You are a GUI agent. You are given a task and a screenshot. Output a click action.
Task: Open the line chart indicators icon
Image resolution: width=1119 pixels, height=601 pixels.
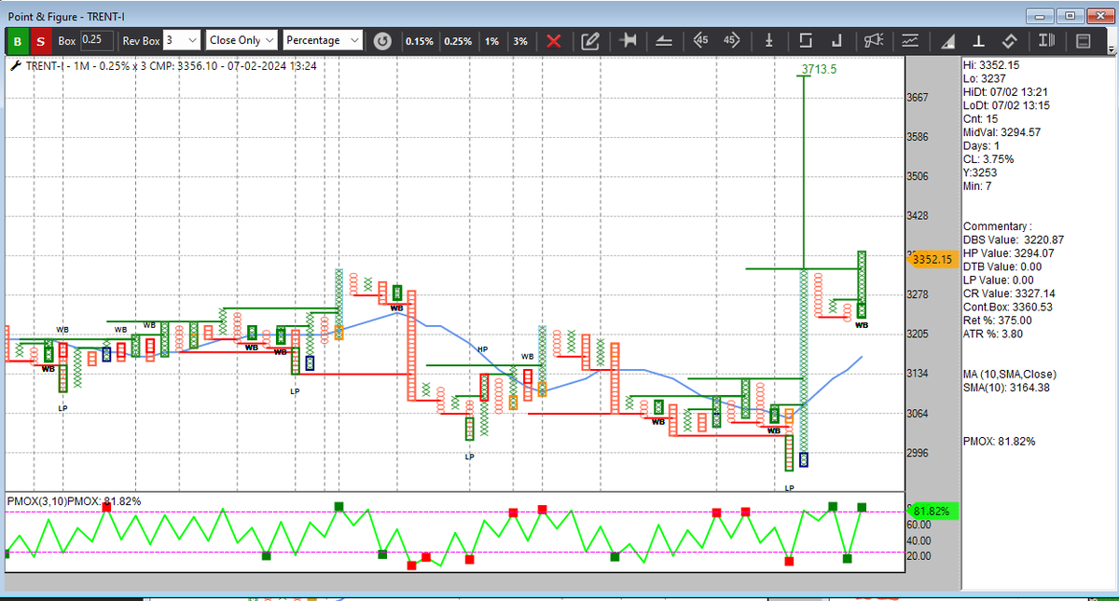[910, 41]
